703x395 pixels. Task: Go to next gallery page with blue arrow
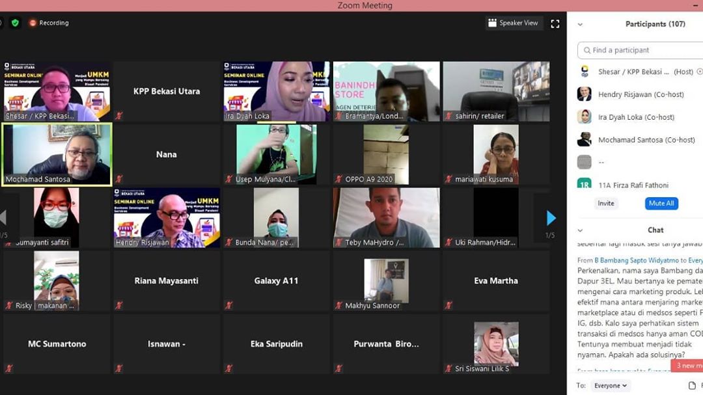coord(551,218)
